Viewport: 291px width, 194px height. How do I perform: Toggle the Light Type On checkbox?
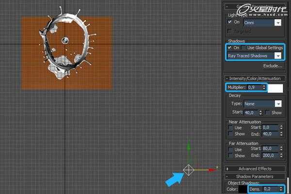[x=230, y=22]
